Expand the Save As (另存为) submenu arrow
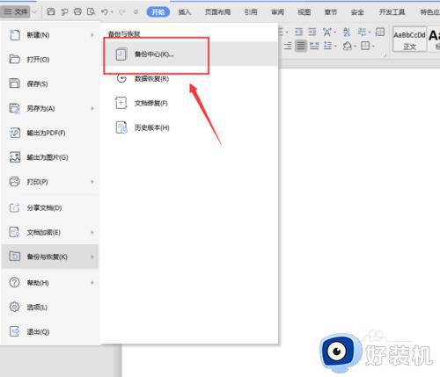Image resolution: width=440 pixels, height=377 pixels. (92, 109)
